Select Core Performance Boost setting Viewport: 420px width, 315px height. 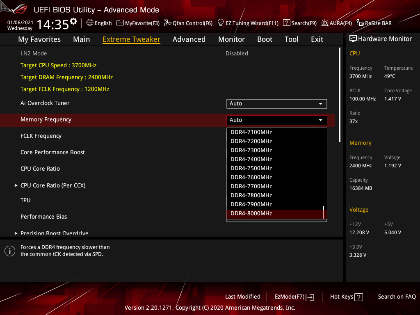[53, 152]
